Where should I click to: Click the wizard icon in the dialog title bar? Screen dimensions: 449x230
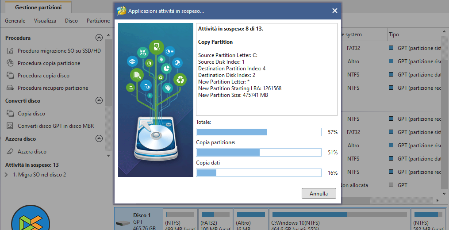click(122, 11)
